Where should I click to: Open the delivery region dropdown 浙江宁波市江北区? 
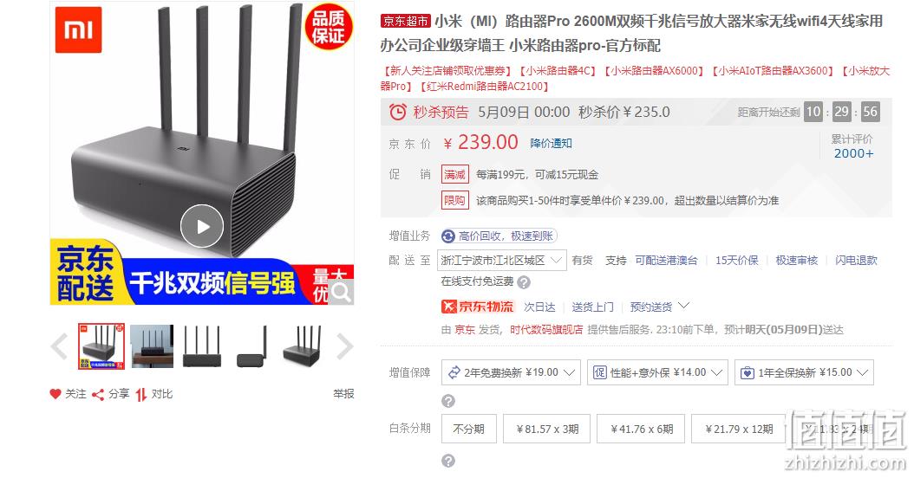[502, 261]
